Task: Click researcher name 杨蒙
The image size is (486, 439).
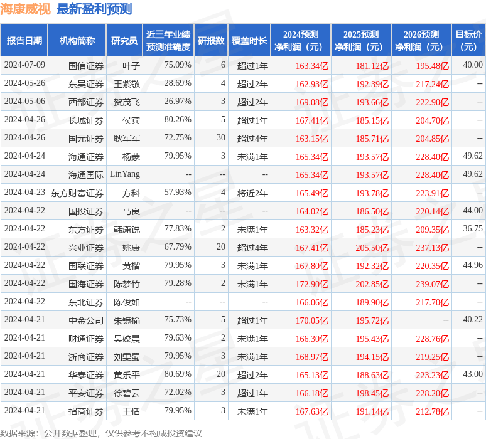Action: 131,157
